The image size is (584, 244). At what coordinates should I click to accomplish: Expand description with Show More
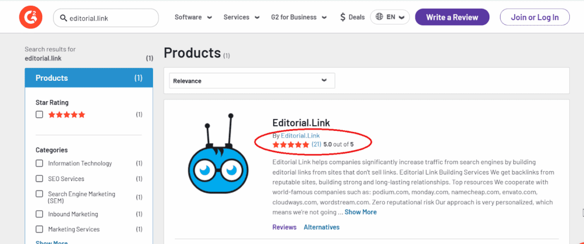(x=360, y=212)
